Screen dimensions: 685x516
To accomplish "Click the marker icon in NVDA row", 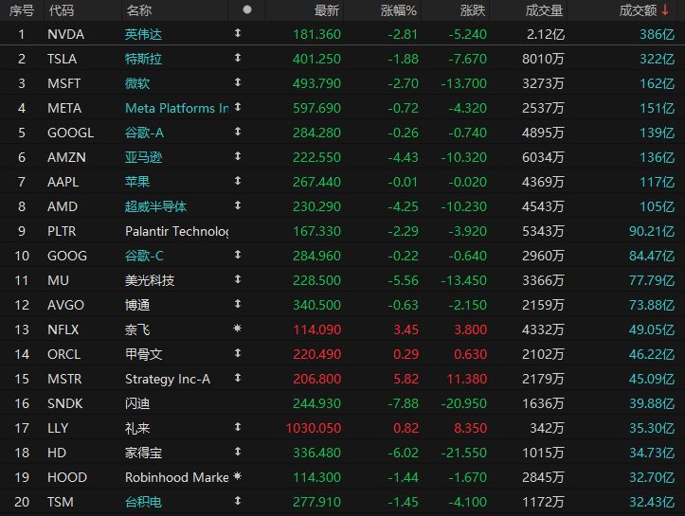I will [238, 33].
